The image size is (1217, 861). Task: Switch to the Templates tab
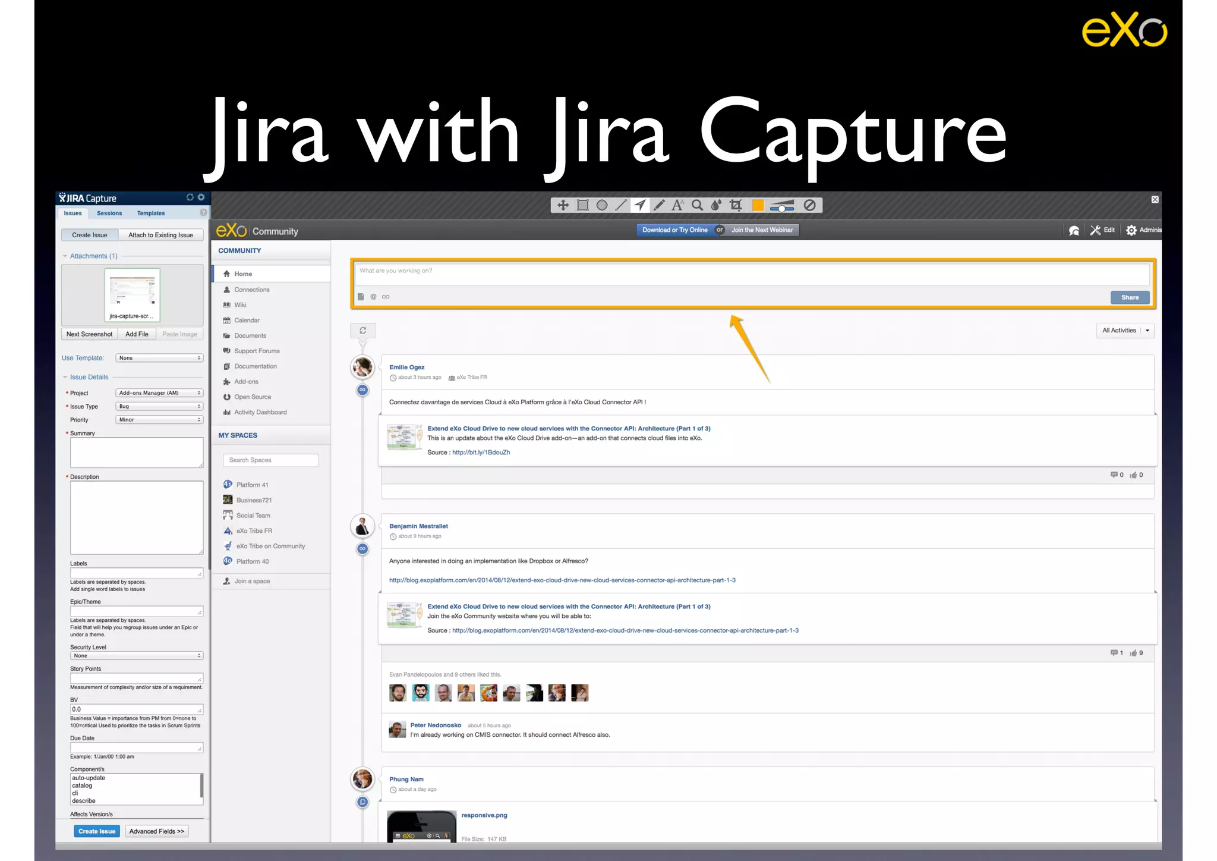[x=151, y=213]
